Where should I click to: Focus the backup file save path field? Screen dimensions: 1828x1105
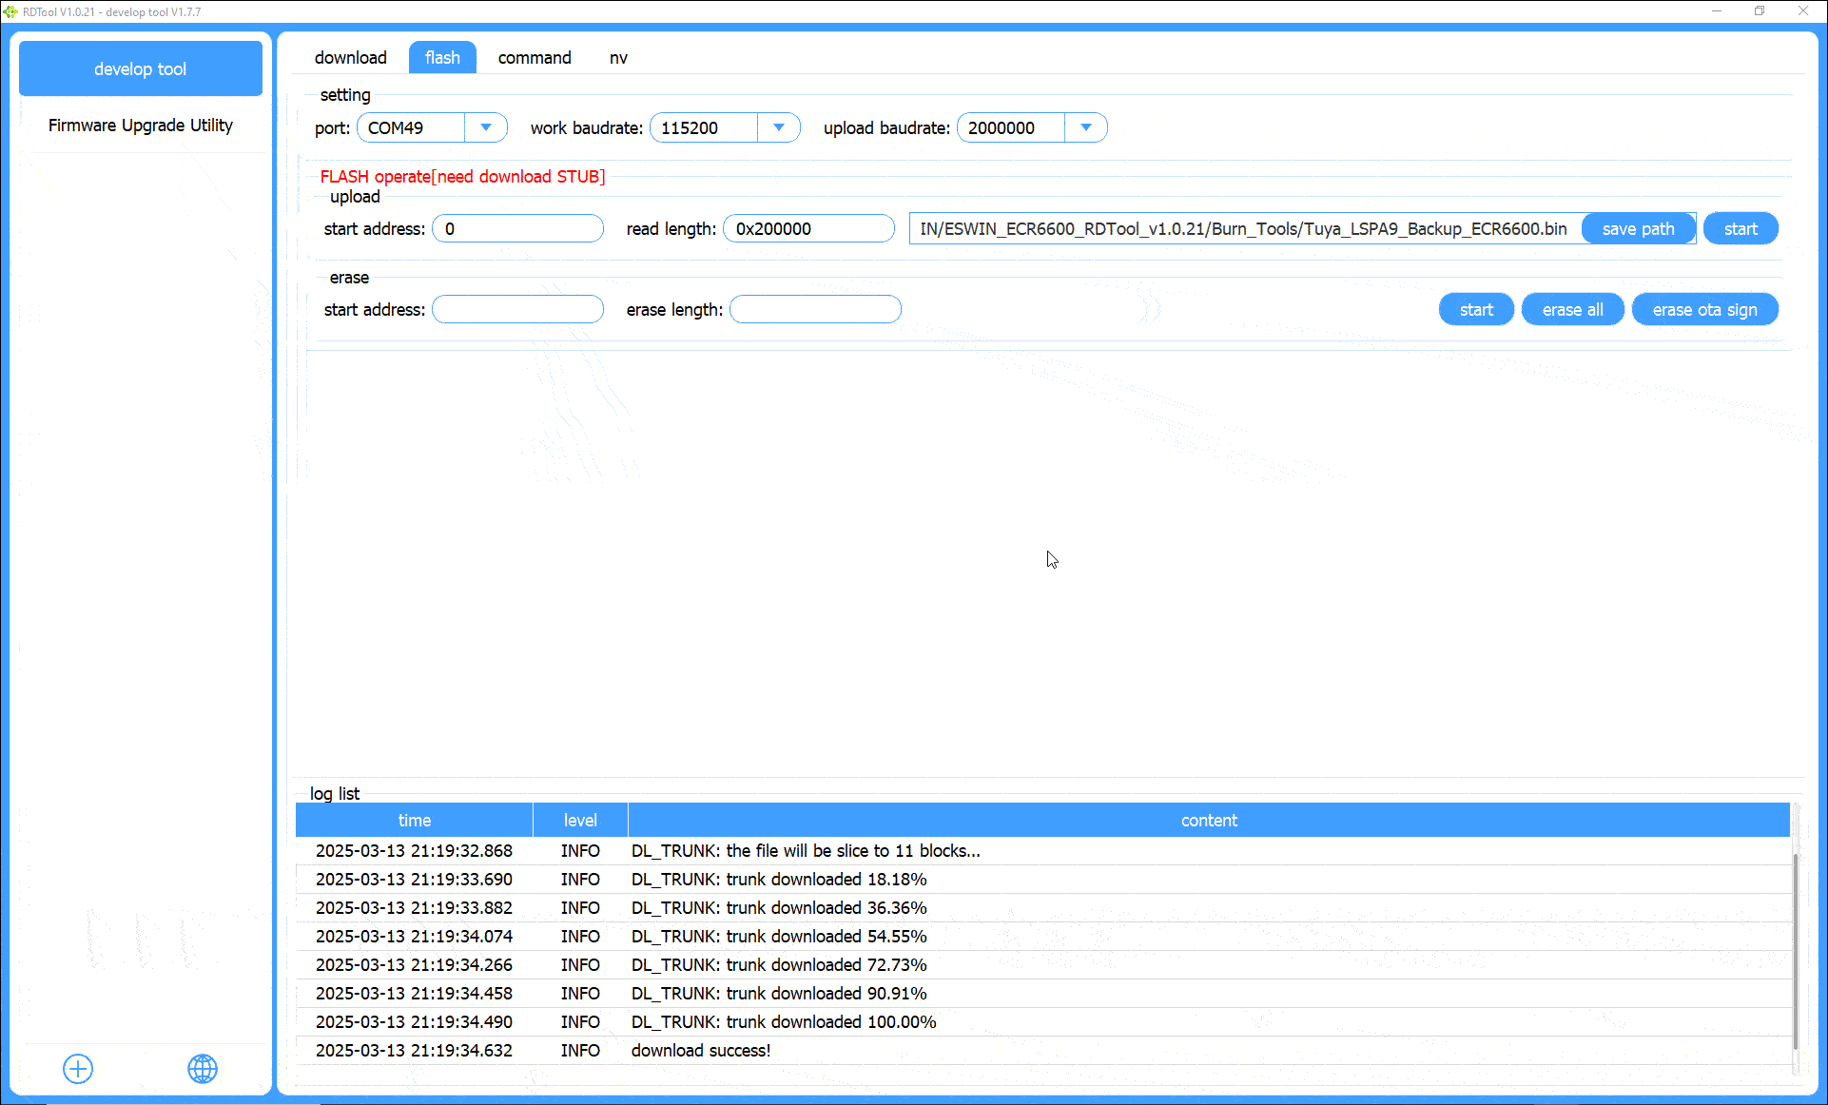click(x=1244, y=229)
